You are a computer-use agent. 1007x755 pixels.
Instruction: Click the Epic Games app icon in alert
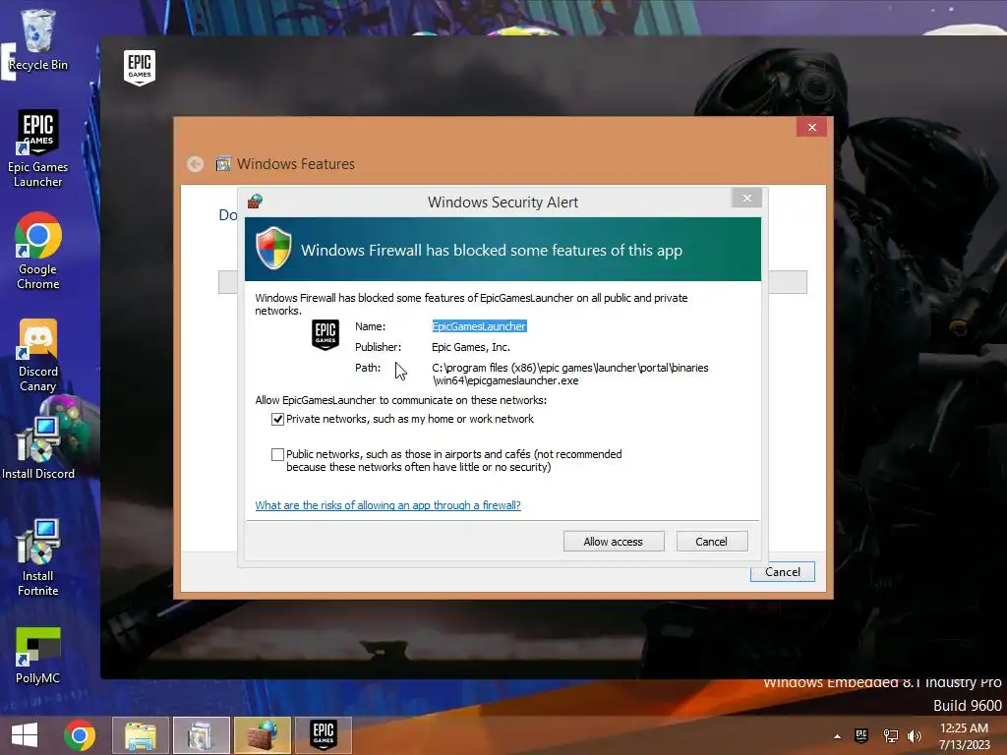pos(326,334)
